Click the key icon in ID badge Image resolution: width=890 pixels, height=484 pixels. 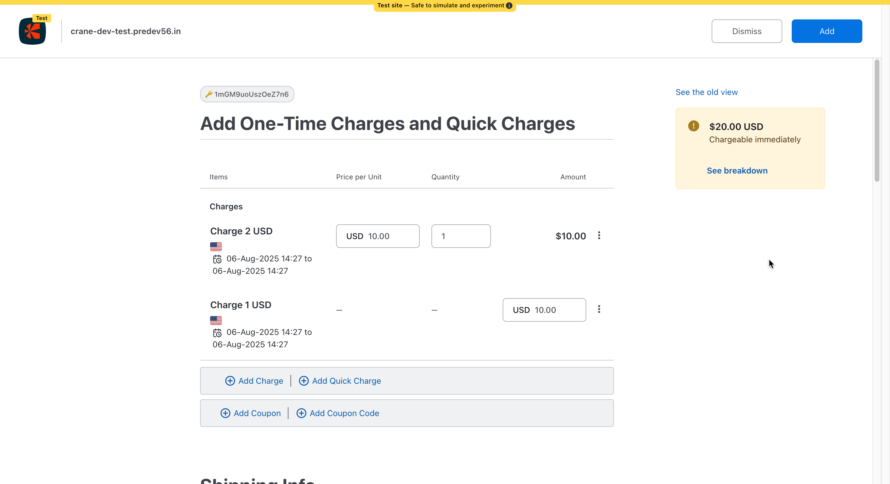click(209, 94)
